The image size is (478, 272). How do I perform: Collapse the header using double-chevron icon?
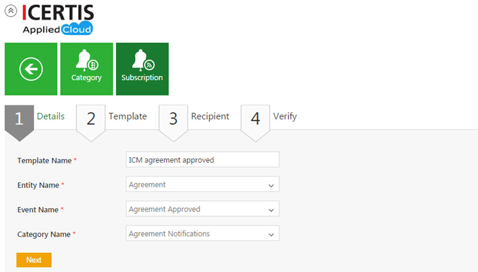[10, 11]
